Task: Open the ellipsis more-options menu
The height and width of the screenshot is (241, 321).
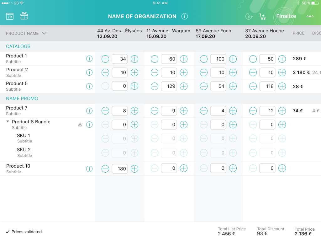Action: 310,16
